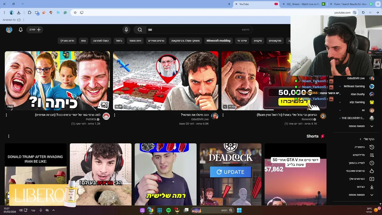This screenshot has height=215, width=382.
Task: Open Shorts shelf options menu
Action: (x=9, y=136)
